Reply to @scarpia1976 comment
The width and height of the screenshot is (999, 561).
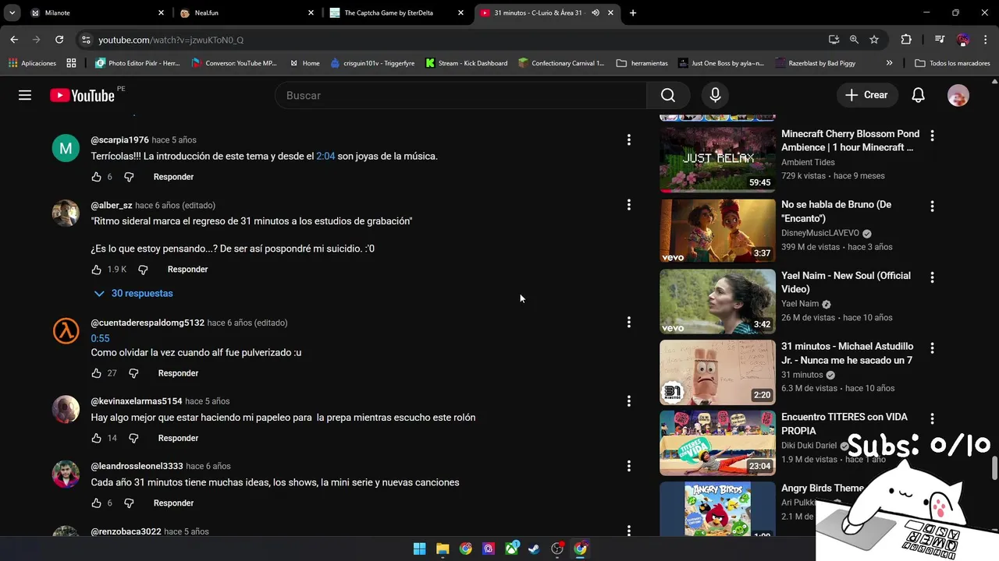click(173, 177)
